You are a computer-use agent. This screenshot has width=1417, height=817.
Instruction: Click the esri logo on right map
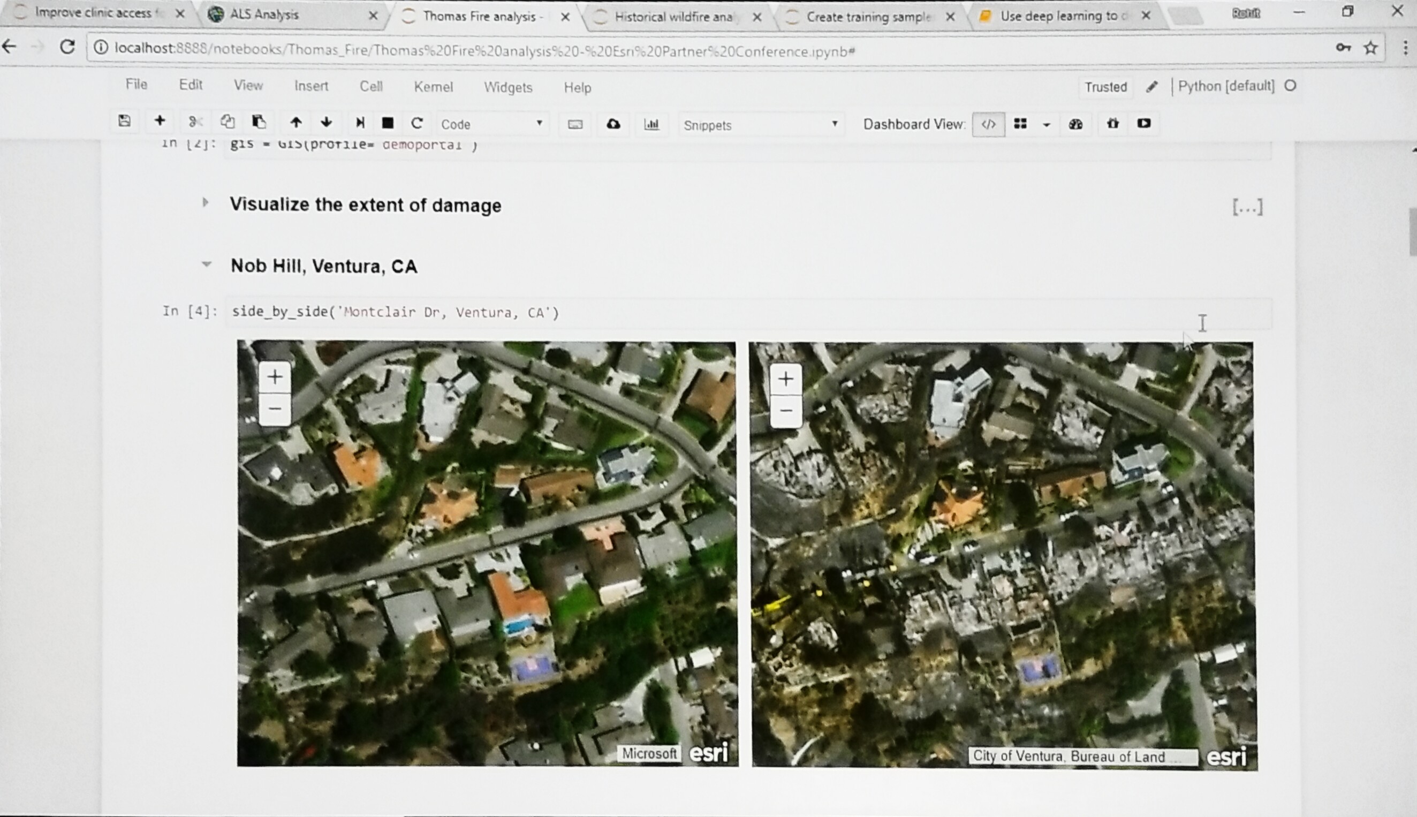pyautogui.click(x=1226, y=758)
